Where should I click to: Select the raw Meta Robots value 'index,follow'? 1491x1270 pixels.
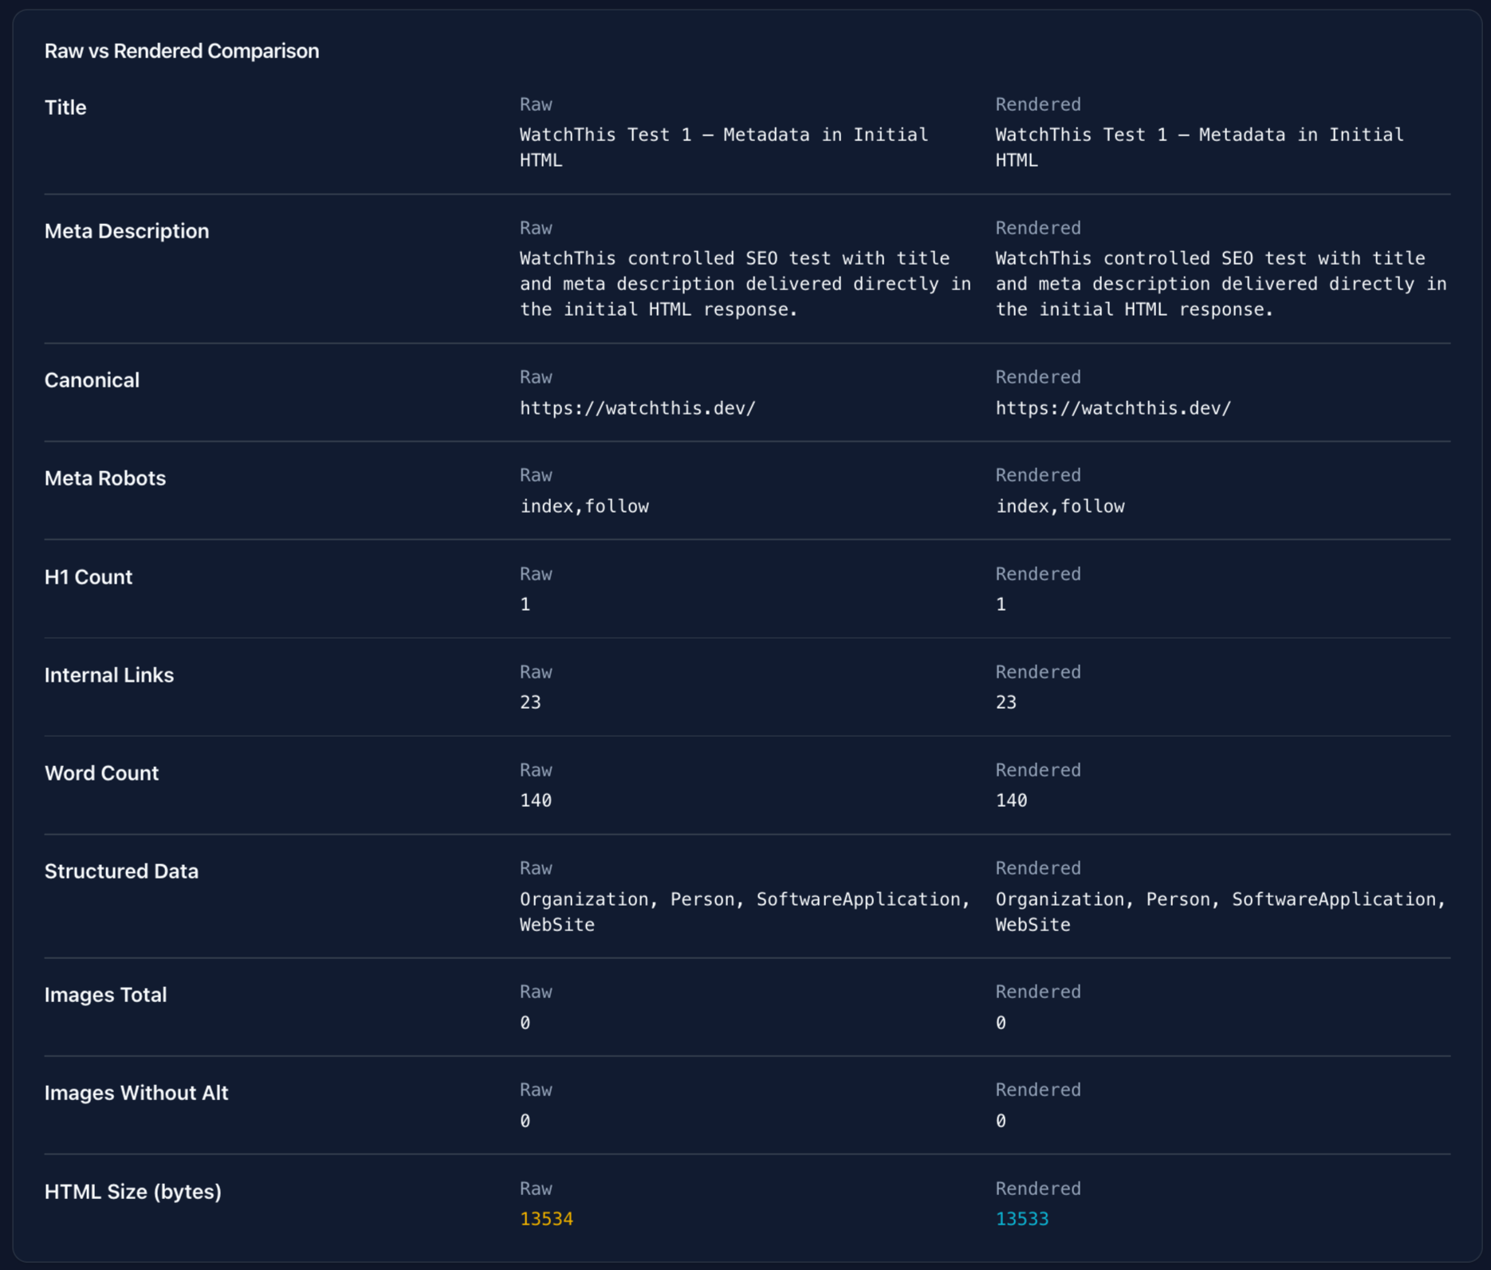click(x=584, y=506)
